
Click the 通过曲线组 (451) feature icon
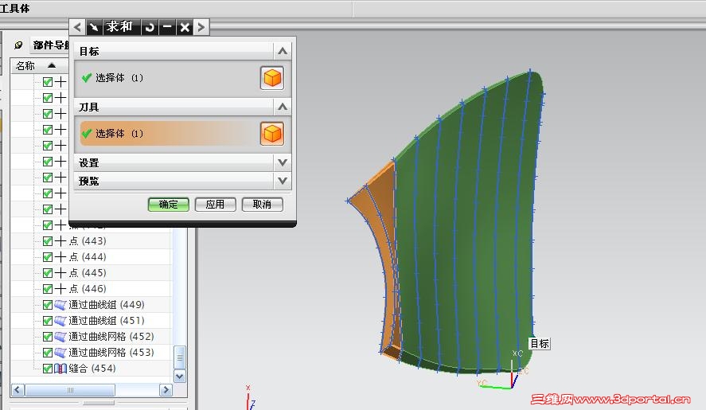click(60, 321)
